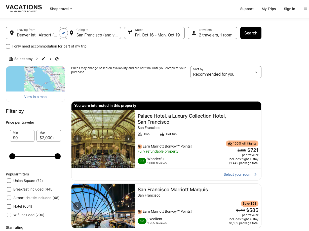Click the airplane step icon in breadcrumb
Screen dimensions: 309x231
click(x=43, y=59)
